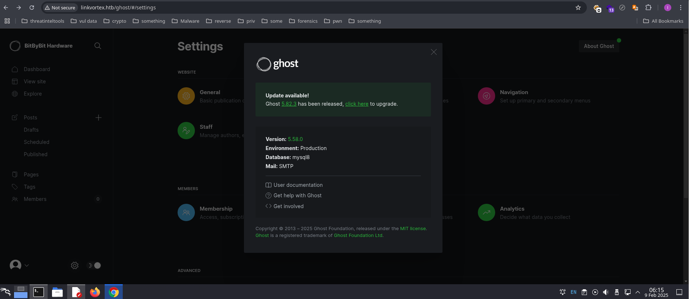Click the pink Navigation icon
The width and height of the screenshot is (689, 299).
click(x=486, y=96)
